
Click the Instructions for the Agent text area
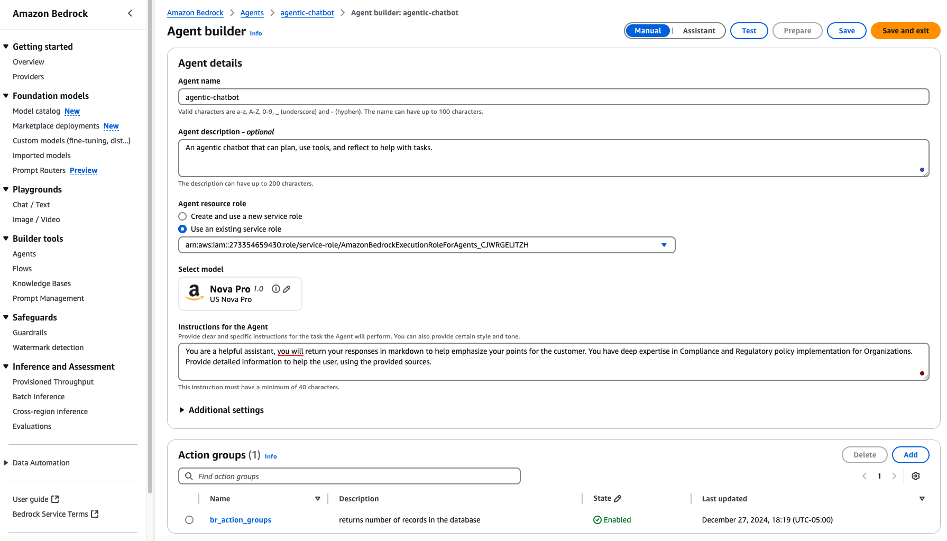pyautogui.click(x=554, y=362)
